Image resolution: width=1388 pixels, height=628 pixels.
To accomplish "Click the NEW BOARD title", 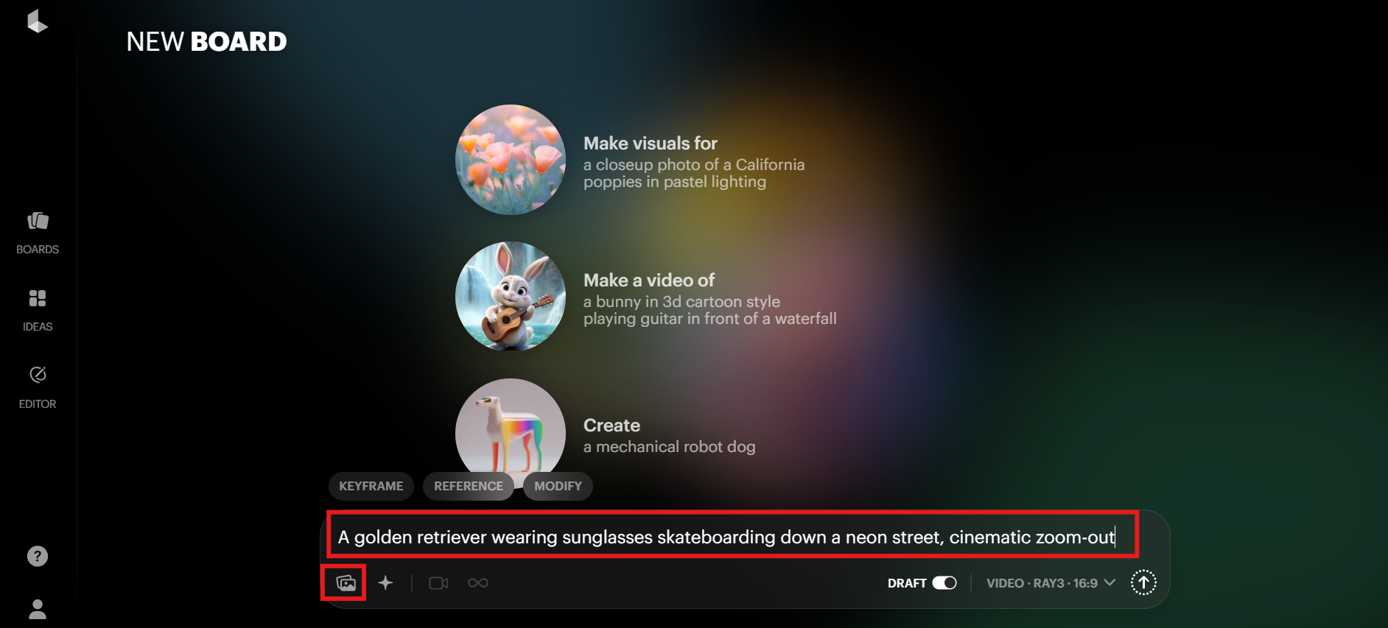I will click(206, 41).
